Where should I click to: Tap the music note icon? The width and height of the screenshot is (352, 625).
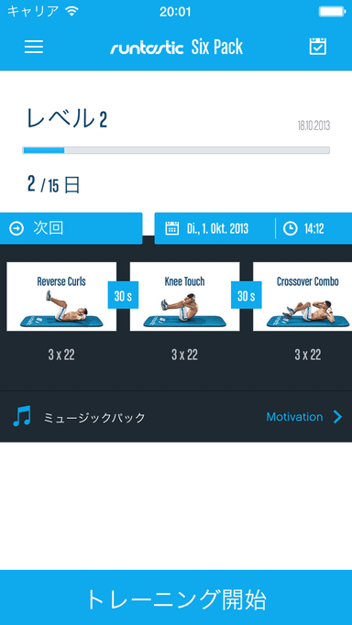[21, 417]
